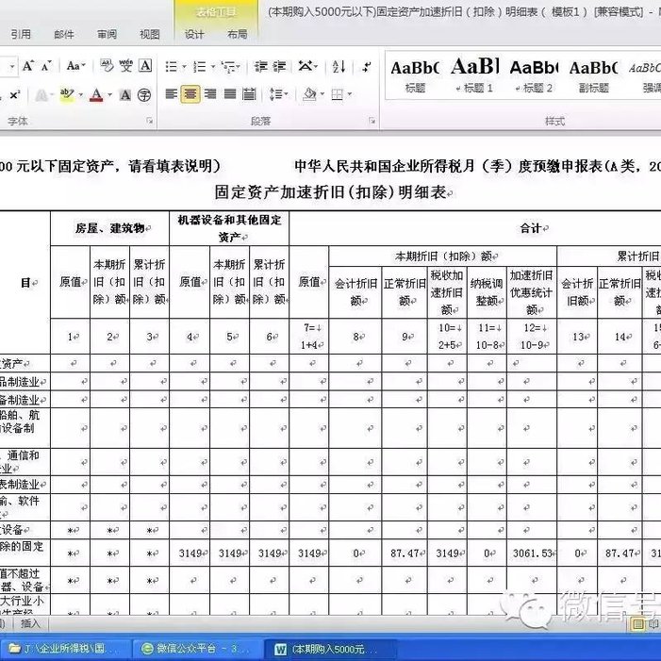Open the 布局 table tools tab
Screen dimensions: 661x661
click(x=238, y=34)
